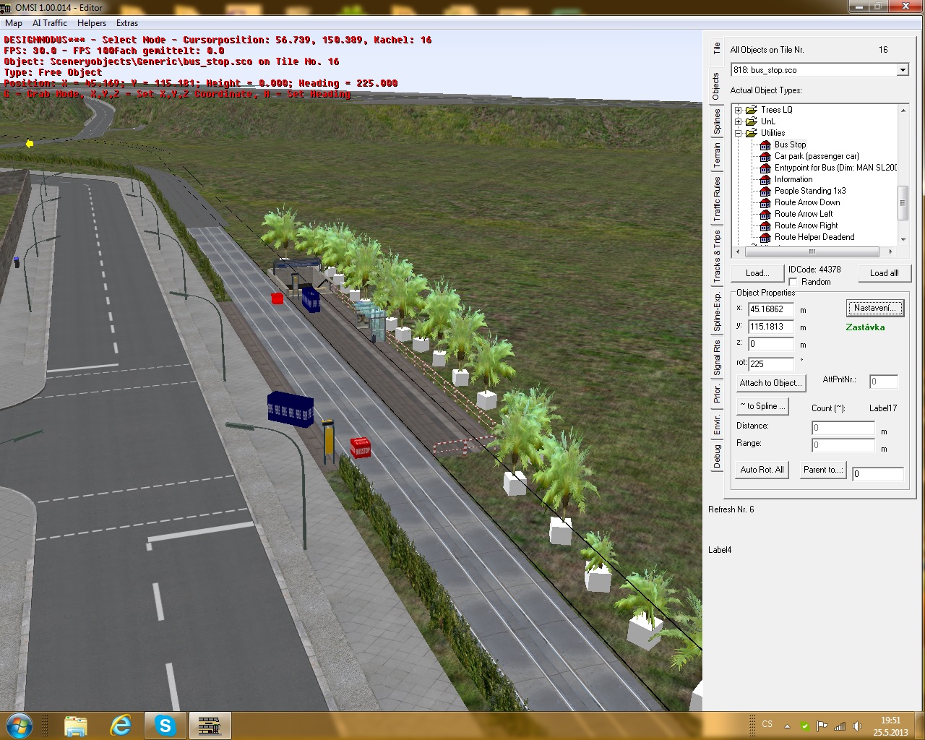Click the People Standing 1x3 house icon

[x=765, y=191]
